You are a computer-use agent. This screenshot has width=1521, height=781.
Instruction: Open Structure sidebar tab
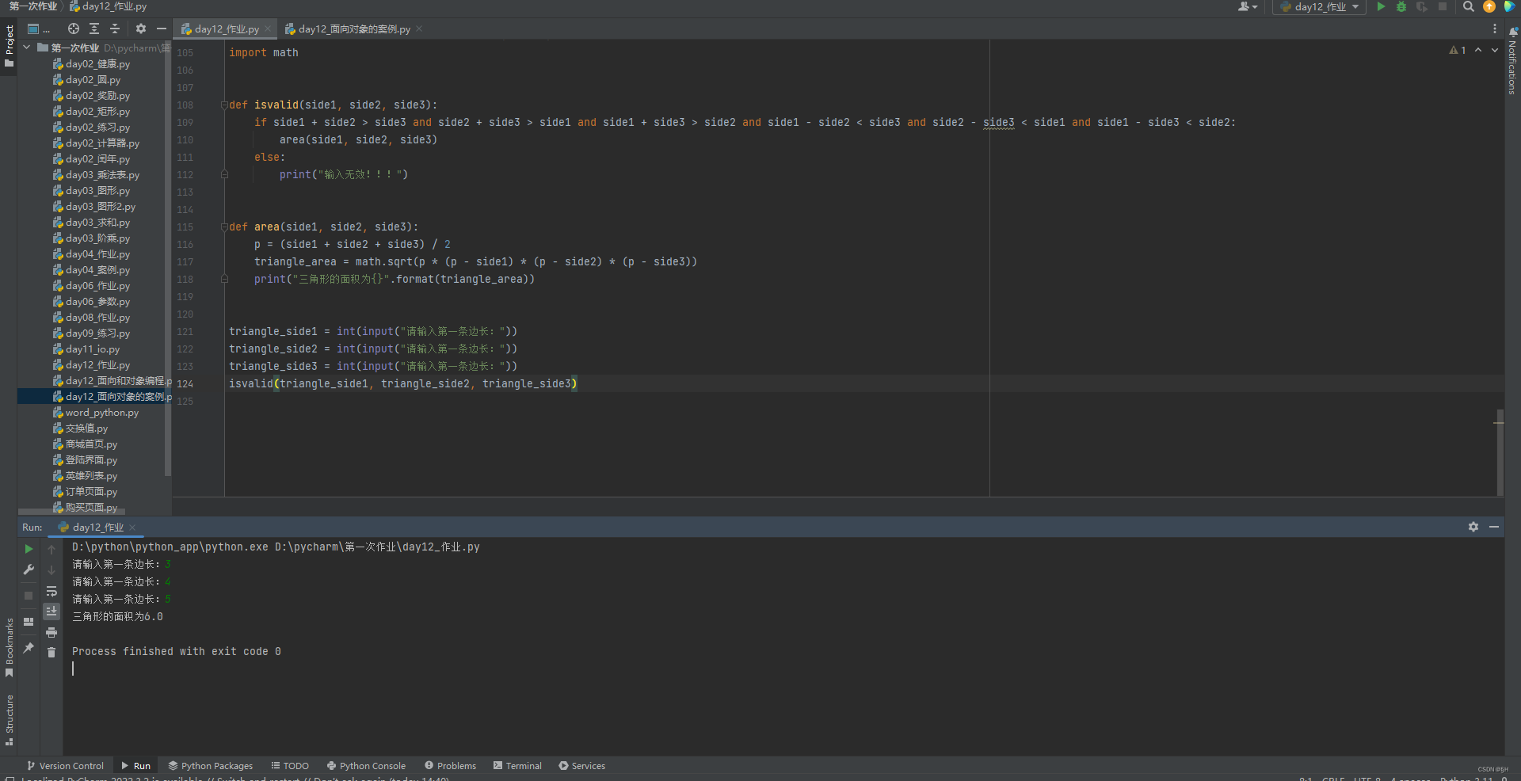[x=9, y=720]
